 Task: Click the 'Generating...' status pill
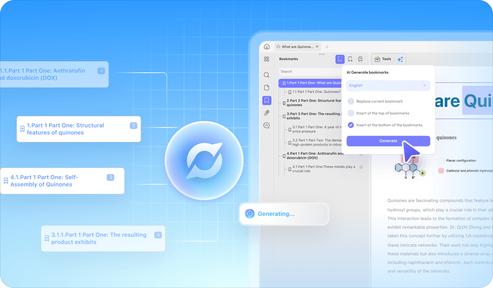point(284,214)
